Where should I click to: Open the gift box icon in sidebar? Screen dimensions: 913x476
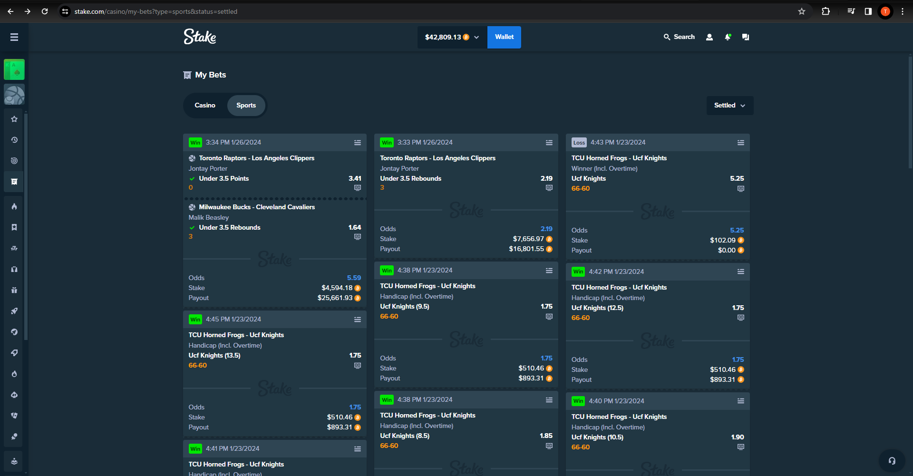[x=14, y=290]
